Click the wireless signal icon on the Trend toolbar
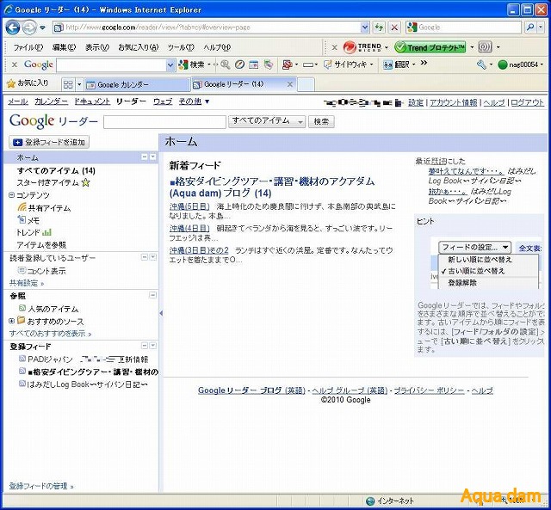This screenshot has height=510, width=551. tap(485, 47)
